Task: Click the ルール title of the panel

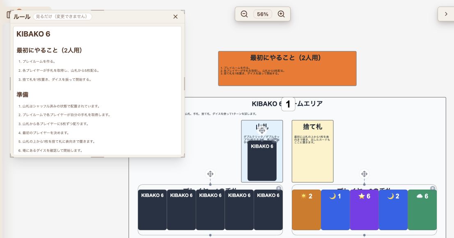Action: click(22, 17)
